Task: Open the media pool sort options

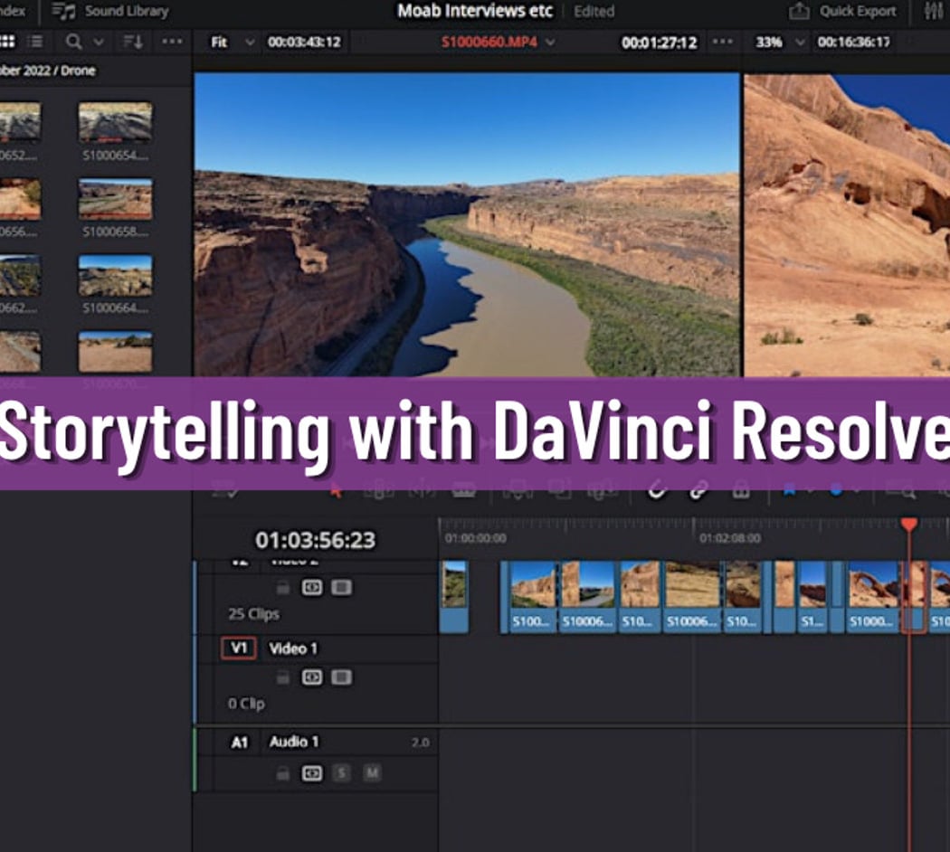Action: tap(133, 42)
